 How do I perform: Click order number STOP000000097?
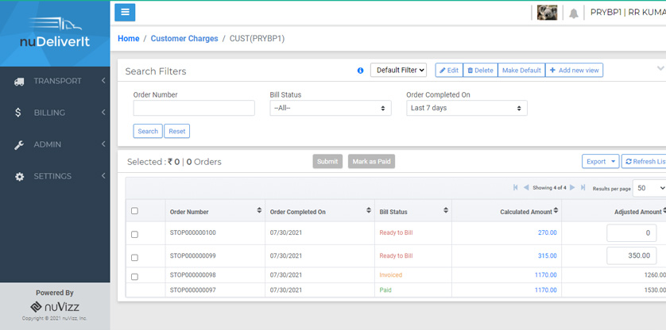[193, 290]
